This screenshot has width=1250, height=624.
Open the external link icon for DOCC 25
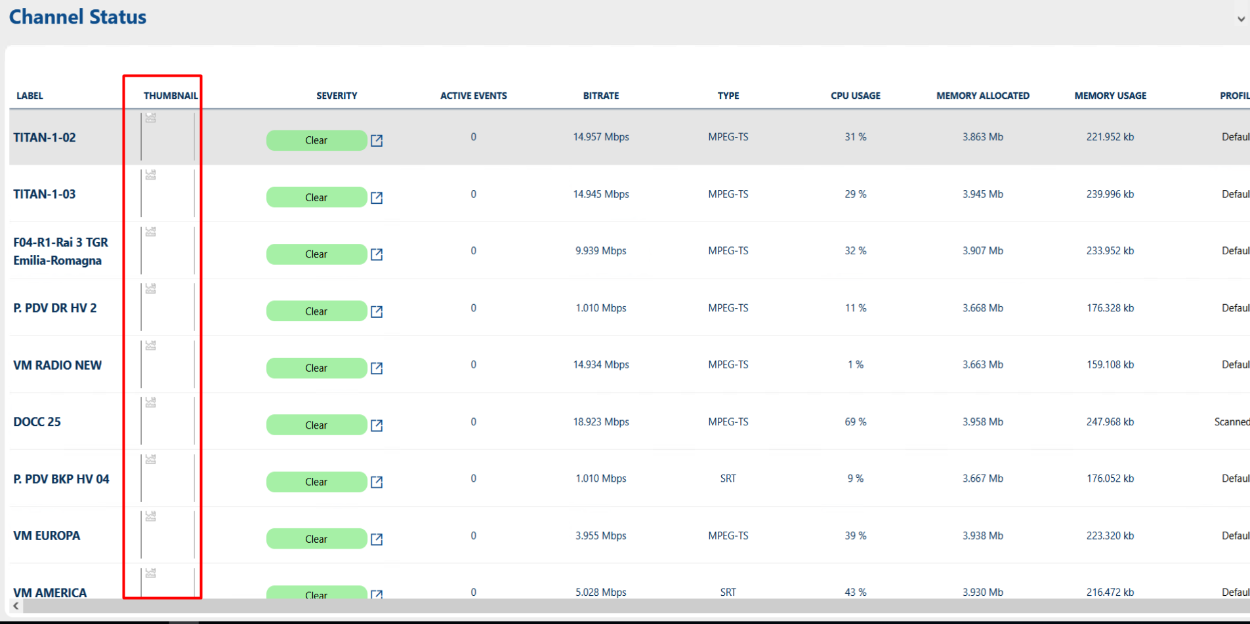click(x=377, y=425)
